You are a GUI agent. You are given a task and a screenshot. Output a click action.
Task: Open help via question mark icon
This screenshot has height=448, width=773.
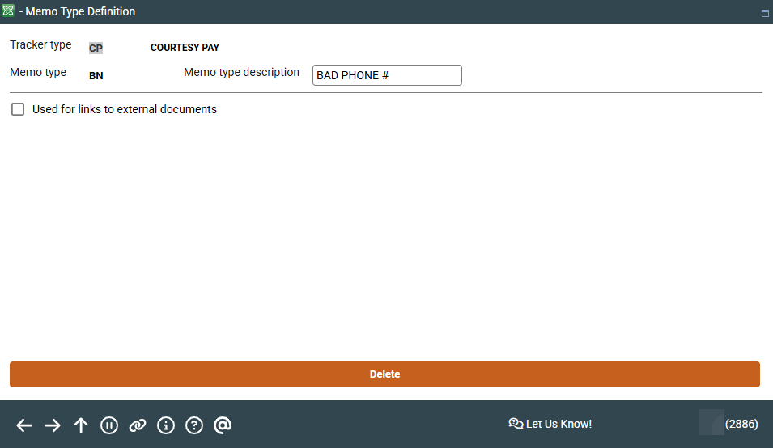tap(194, 425)
